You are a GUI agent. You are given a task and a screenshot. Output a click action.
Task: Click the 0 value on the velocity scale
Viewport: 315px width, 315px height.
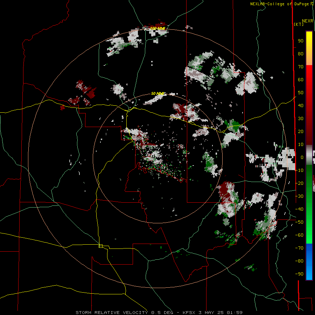[302, 157]
